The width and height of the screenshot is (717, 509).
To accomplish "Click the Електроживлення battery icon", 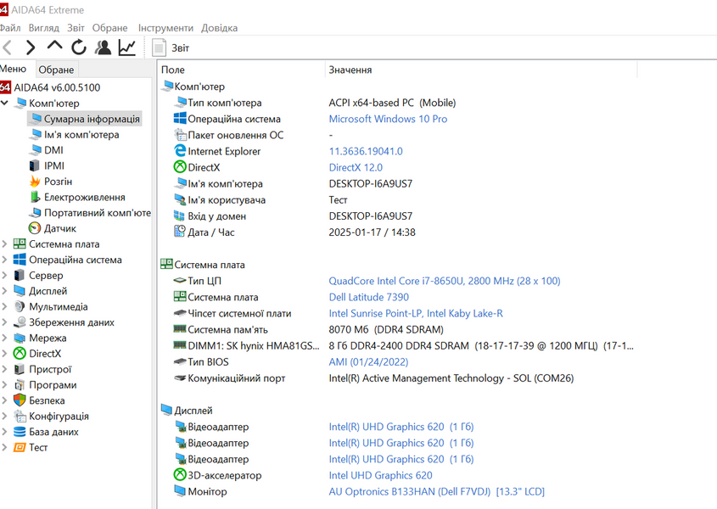I will [x=35, y=197].
